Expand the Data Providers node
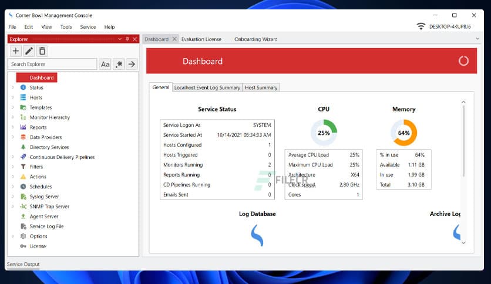 13,137
